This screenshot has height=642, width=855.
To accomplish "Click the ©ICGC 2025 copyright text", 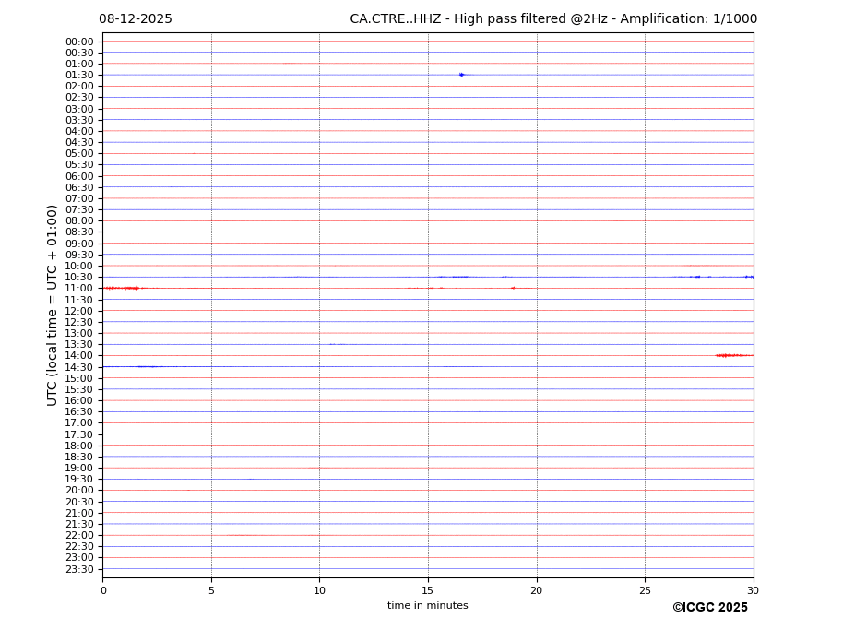I will click(709, 608).
